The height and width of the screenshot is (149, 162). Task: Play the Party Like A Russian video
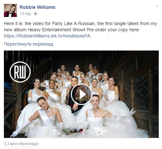82,94
